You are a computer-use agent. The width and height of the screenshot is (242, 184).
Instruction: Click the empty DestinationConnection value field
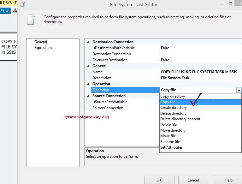[201, 54]
